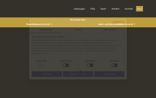156x98 pixels.
Task: Click the 'Wir suchen Dich:' banner heading
Action: (x=78, y=20)
